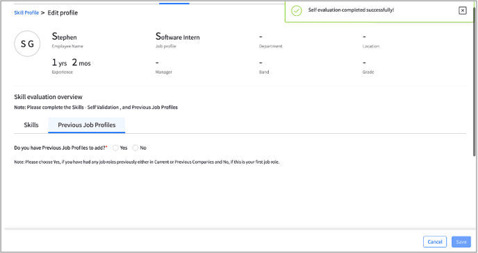Viewport: 478px width, 253px height.
Task: Open the Previous Job Profiles tab
Action: [87, 125]
